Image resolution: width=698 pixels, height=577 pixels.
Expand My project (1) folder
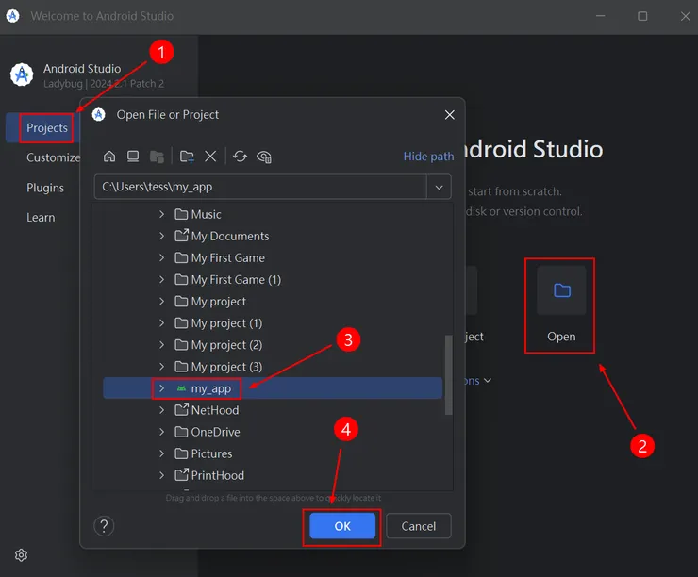(162, 323)
